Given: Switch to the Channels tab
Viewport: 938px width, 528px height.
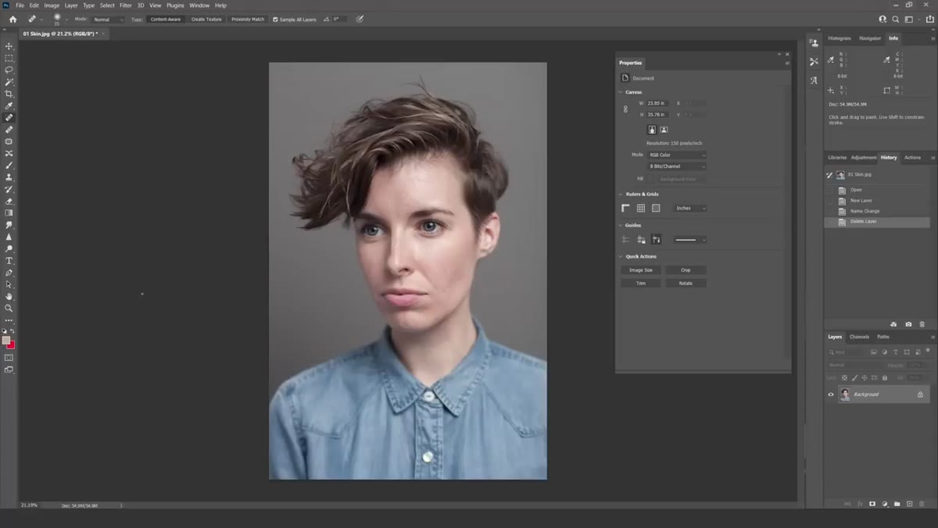Looking at the screenshot, I should 859,337.
